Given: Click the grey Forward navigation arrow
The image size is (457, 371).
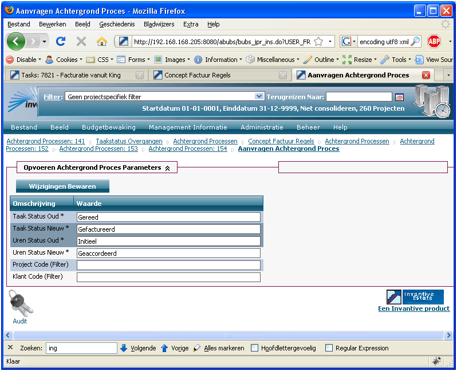Looking at the screenshot, I should click(33, 42).
